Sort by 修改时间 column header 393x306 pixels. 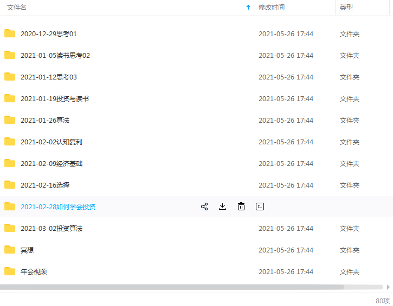[272, 8]
